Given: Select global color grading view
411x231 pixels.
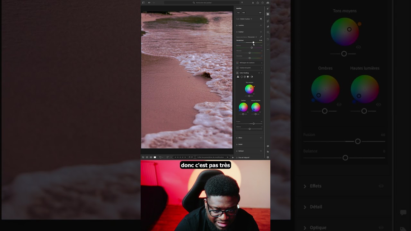Looking at the screenshot, I should click(x=252, y=77).
